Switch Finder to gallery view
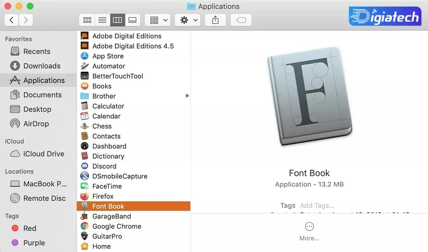 click(133, 20)
